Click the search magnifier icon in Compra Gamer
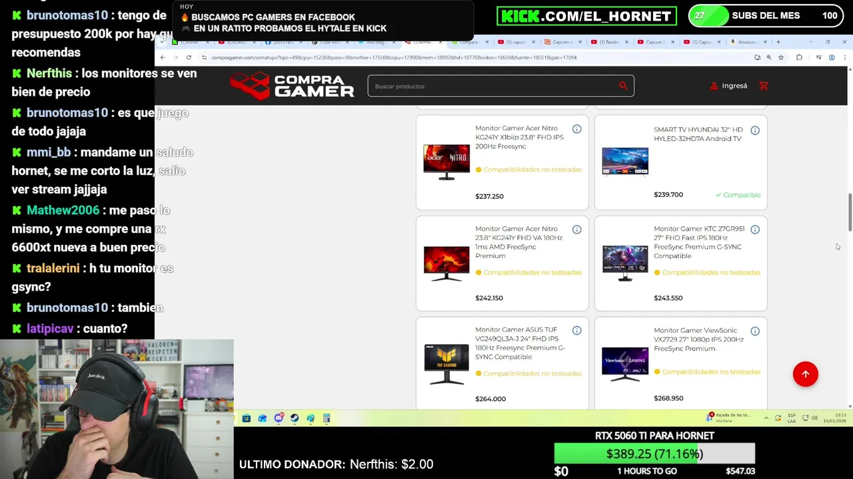 point(623,85)
